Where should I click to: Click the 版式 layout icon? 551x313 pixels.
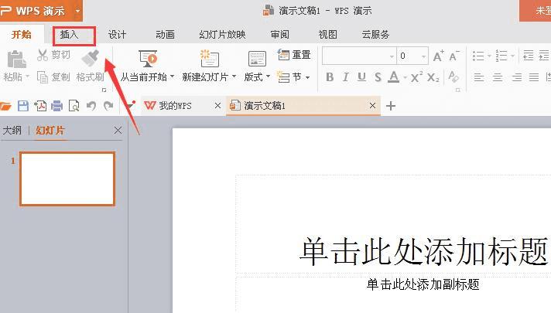coord(257,59)
